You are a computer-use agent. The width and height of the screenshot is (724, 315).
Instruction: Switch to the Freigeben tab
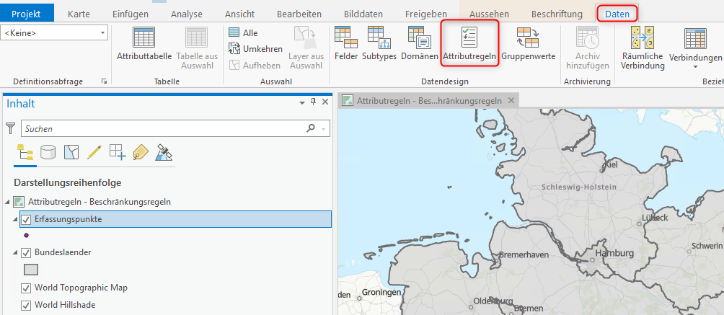coord(426,14)
